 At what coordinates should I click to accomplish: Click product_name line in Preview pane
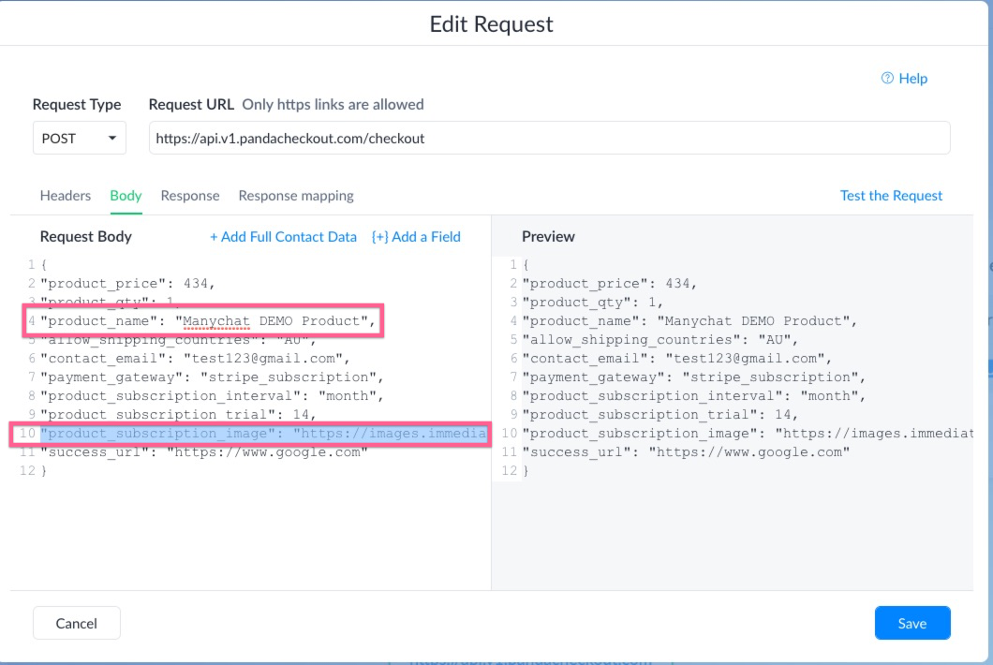pyautogui.click(x=689, y=321)
